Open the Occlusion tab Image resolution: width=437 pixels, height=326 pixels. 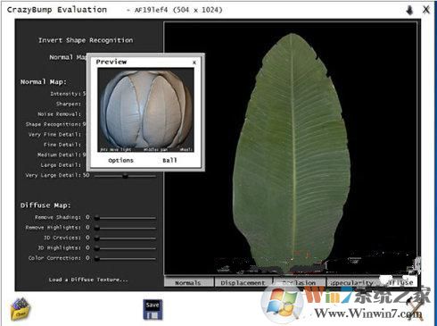click(299, 282)
